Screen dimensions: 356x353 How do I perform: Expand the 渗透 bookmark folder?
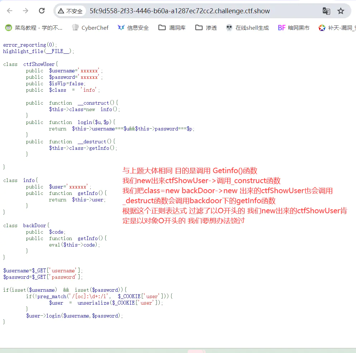[206, 28]
